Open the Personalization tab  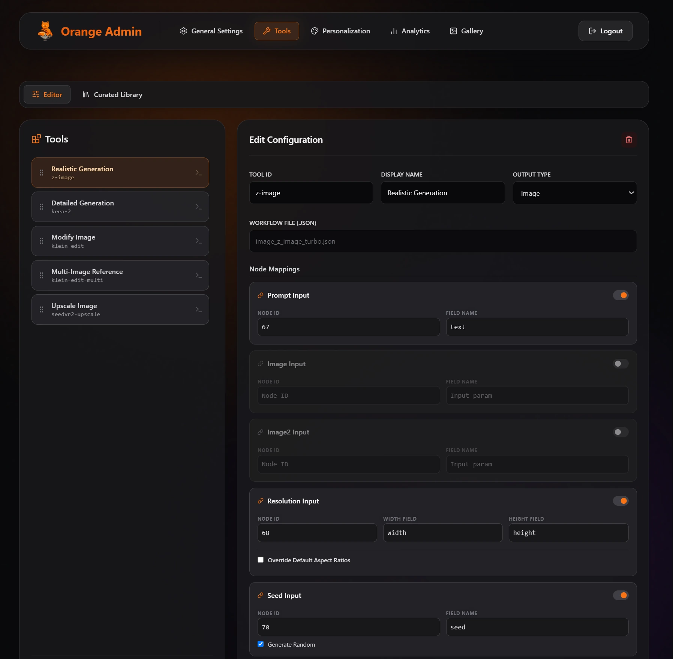coord(340,31)
